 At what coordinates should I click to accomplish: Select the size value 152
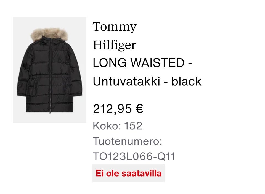[133, 126]
